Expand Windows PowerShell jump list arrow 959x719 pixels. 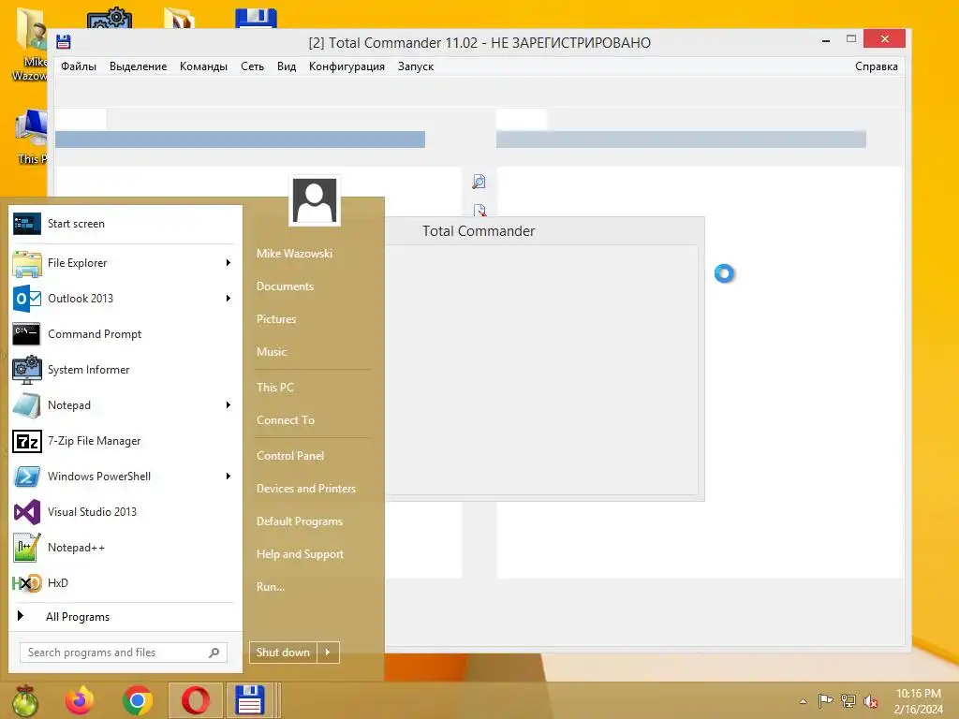[229, 477]
